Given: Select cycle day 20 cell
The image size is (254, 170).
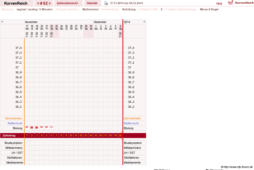Looking at the screenshot, I should pos(120,135).
